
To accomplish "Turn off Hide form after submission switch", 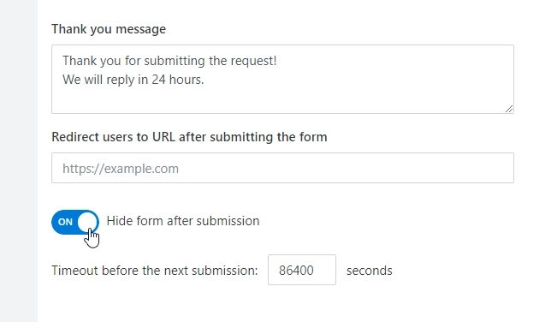I will pyautogui.click(x=75, y=222).
